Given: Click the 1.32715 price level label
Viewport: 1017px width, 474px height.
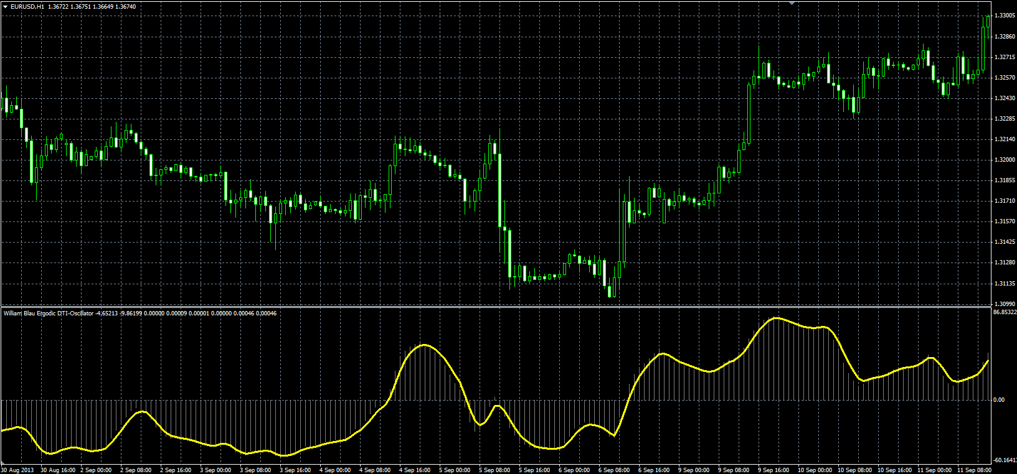Looking at the screenshot, I should click(1005, 57).
